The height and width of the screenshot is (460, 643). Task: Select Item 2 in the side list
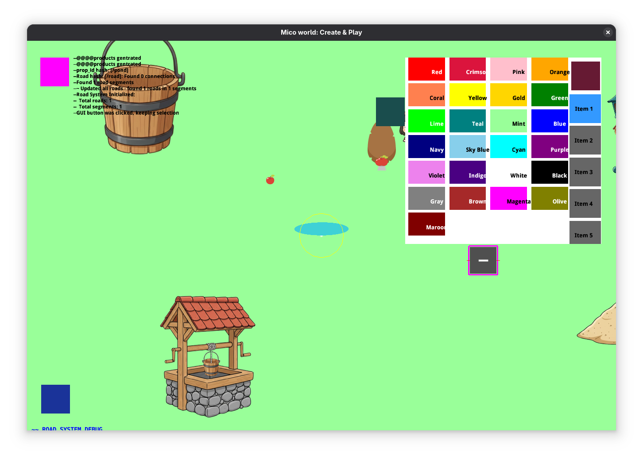585,140
